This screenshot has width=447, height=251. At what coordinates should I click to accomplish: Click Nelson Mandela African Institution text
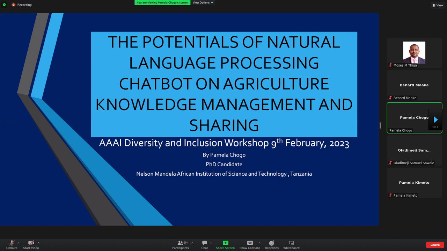point(224,174)
